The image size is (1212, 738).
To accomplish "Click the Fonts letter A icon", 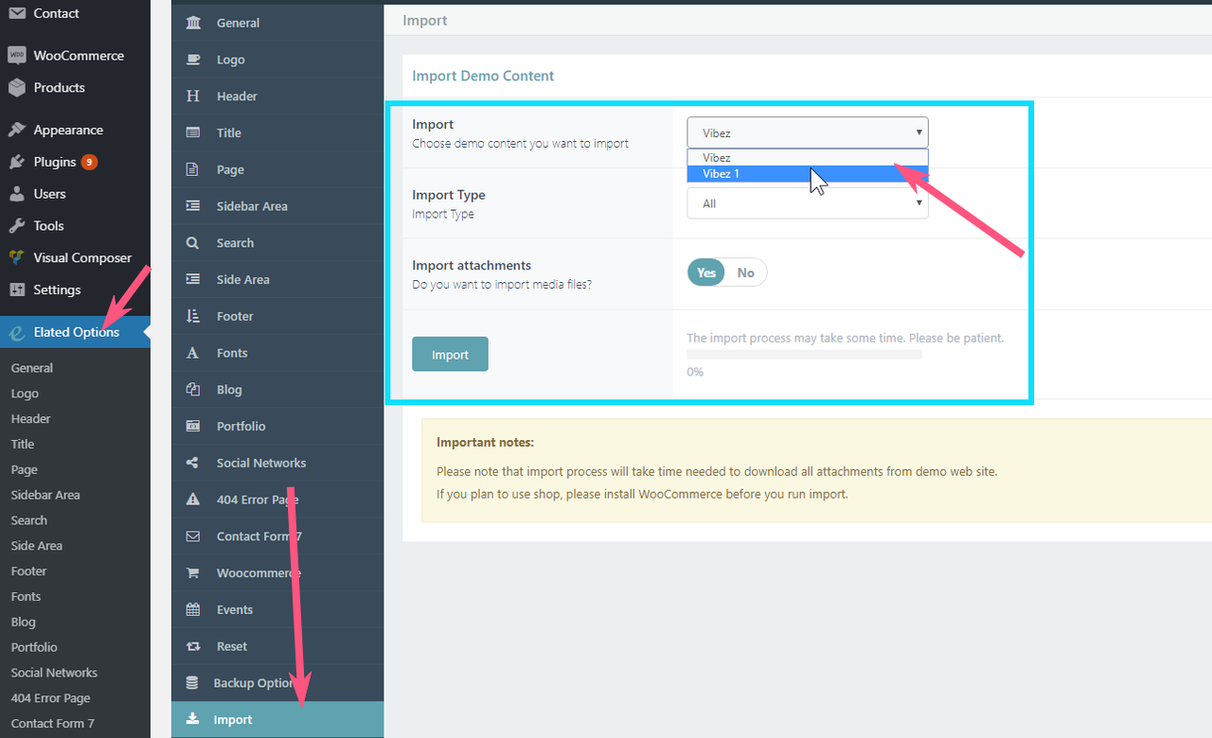I will click(193, 353).
